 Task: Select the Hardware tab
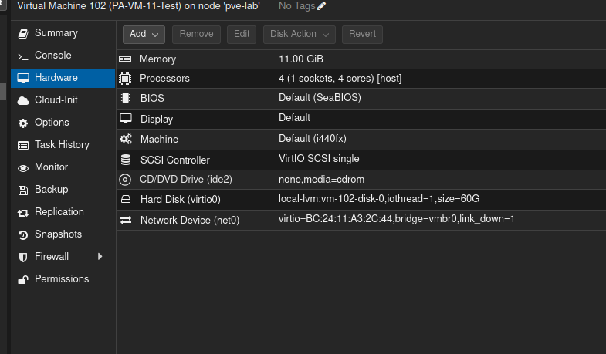pos(63,79)
